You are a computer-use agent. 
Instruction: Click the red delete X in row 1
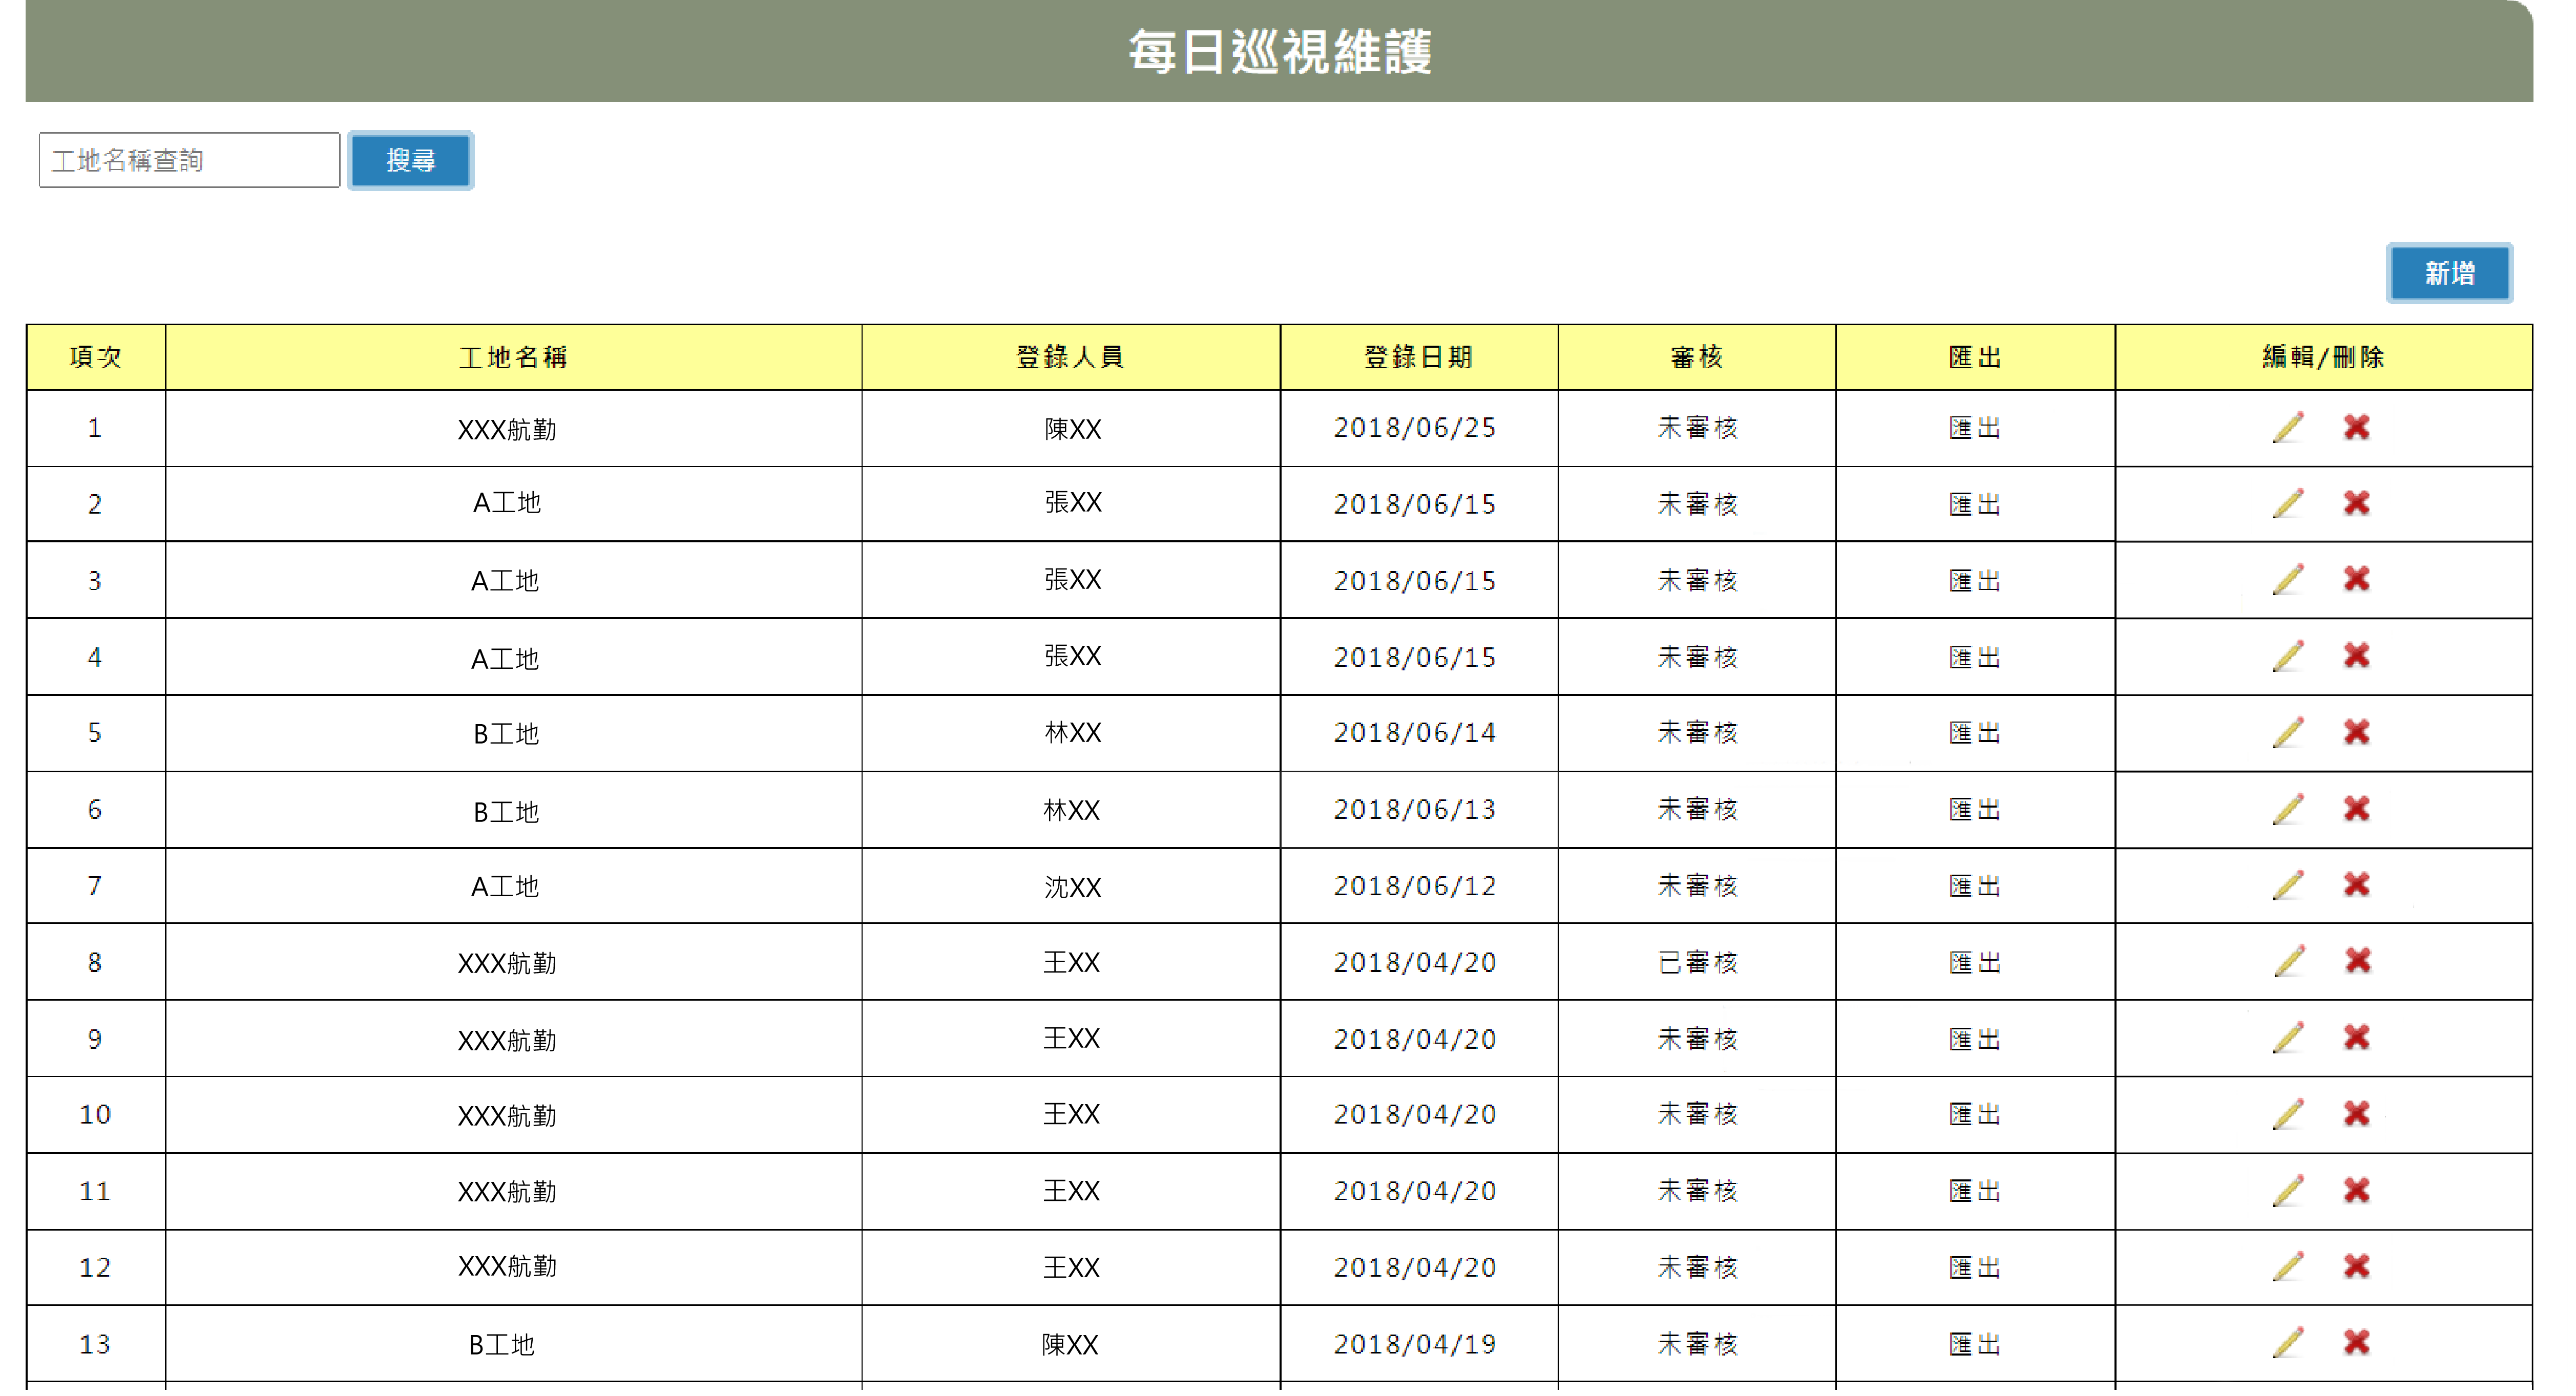coord(2357,428)
